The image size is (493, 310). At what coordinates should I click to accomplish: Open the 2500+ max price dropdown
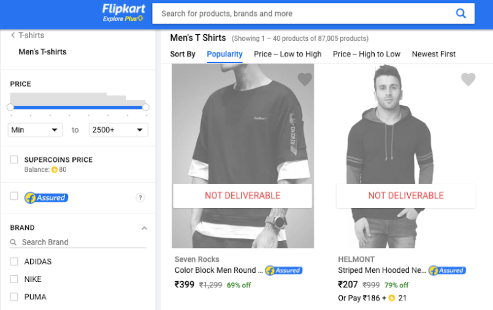[x=118, y=130]
